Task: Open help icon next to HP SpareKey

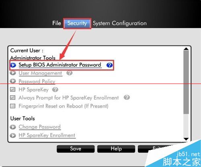Action: 55,90
